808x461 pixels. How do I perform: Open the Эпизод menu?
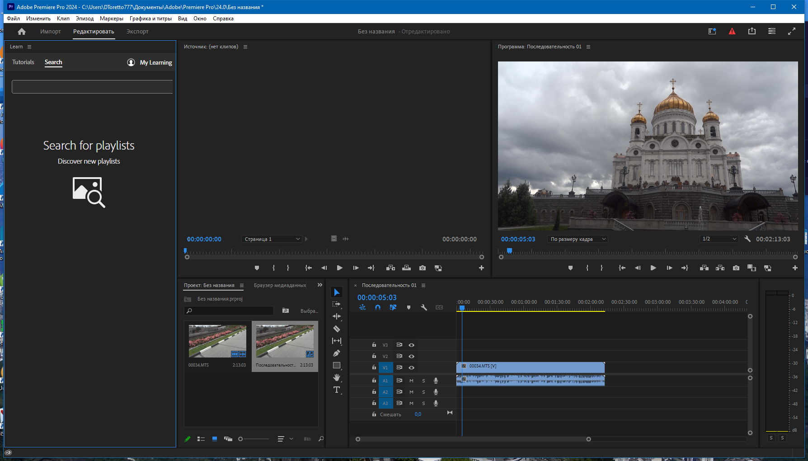click(x=85, y=19)
